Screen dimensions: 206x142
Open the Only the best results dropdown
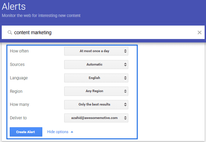pos(96,104)
